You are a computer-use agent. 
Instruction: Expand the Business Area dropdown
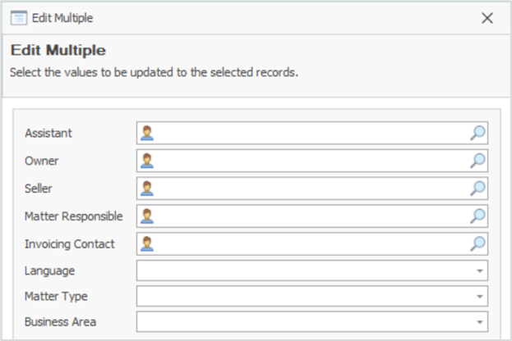point(478,322)
